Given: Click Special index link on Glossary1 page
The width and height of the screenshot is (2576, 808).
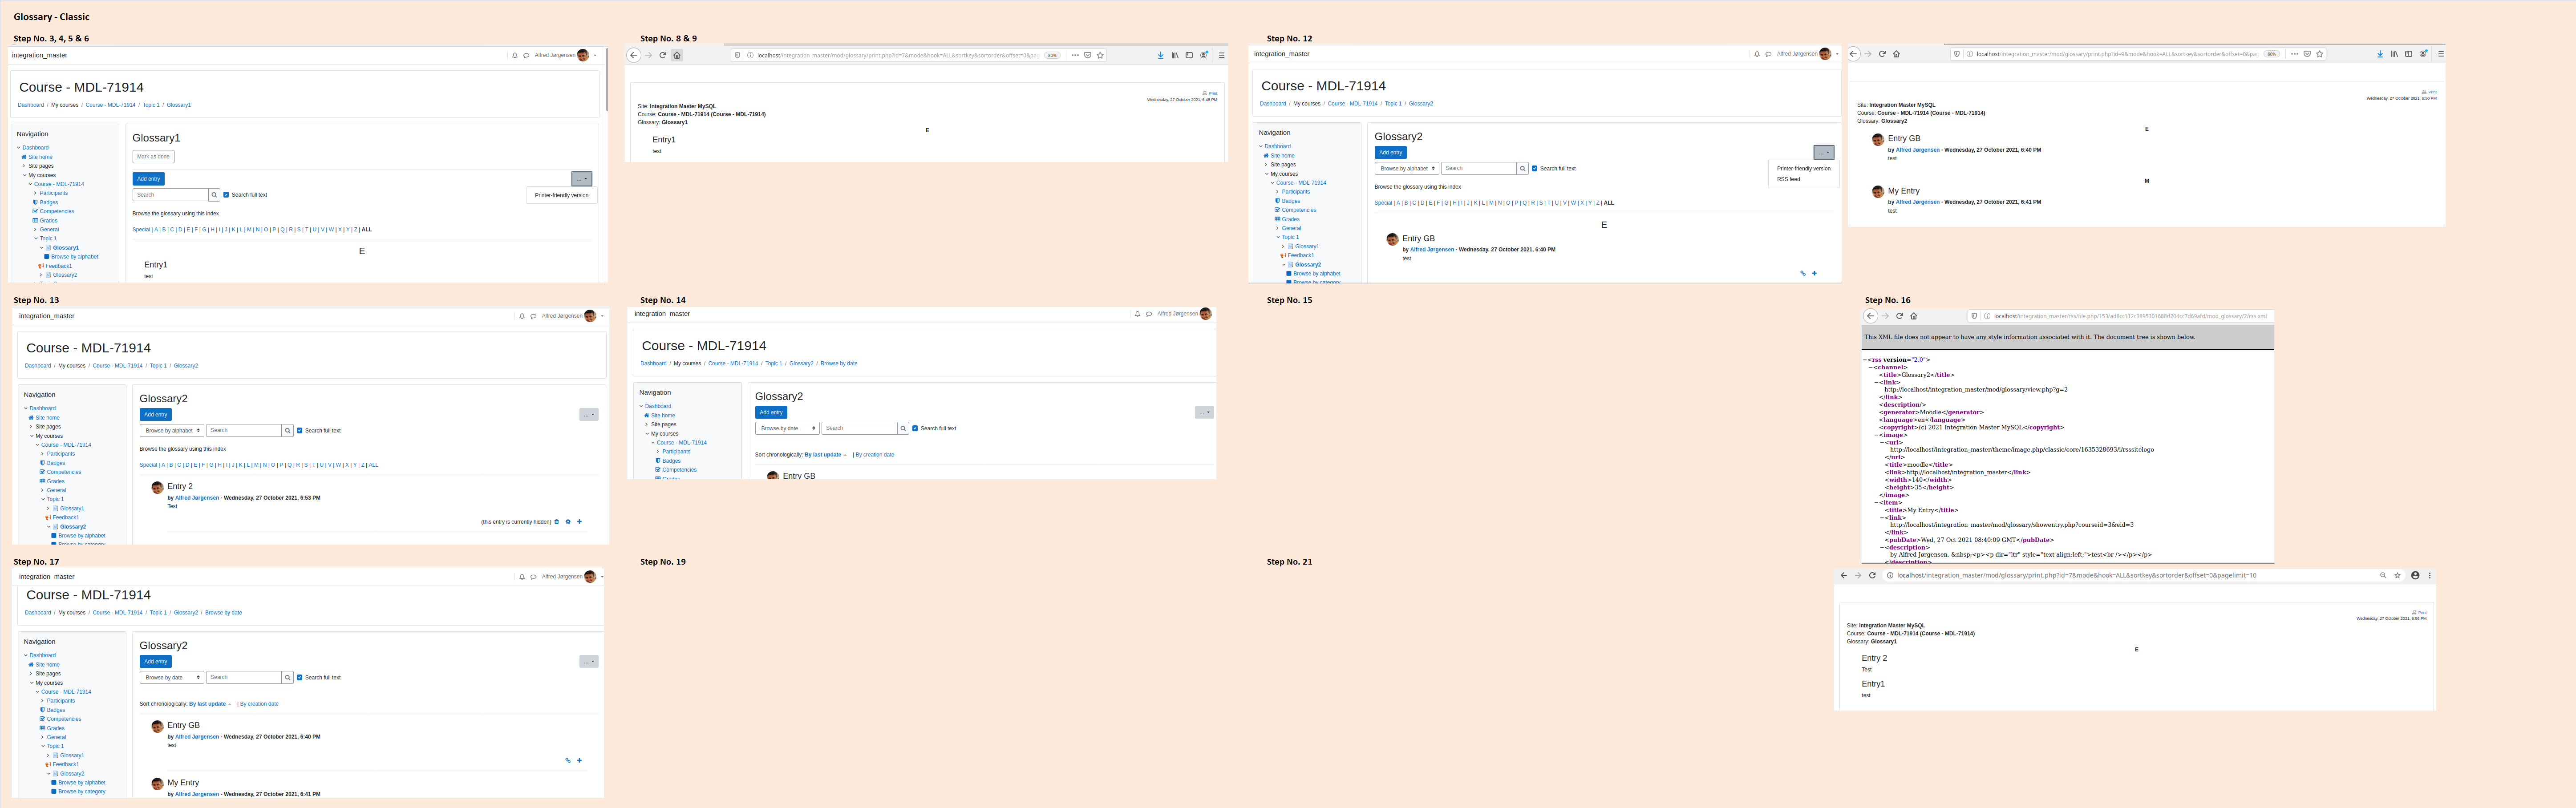Looking at the screenshot, I should [x=141, y=230].
